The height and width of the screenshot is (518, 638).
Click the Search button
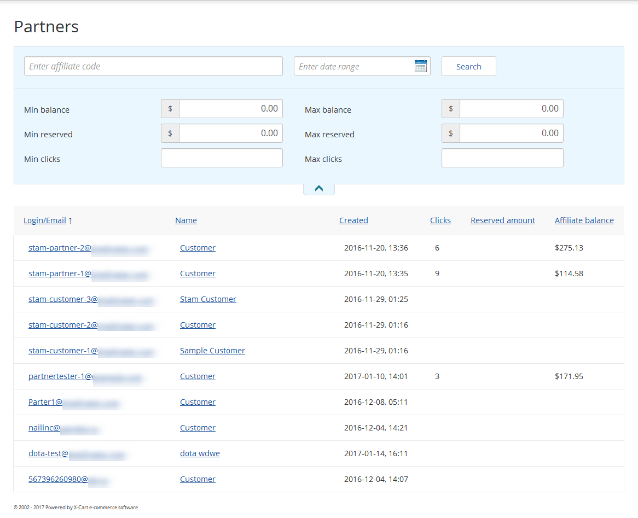(468, 66)
